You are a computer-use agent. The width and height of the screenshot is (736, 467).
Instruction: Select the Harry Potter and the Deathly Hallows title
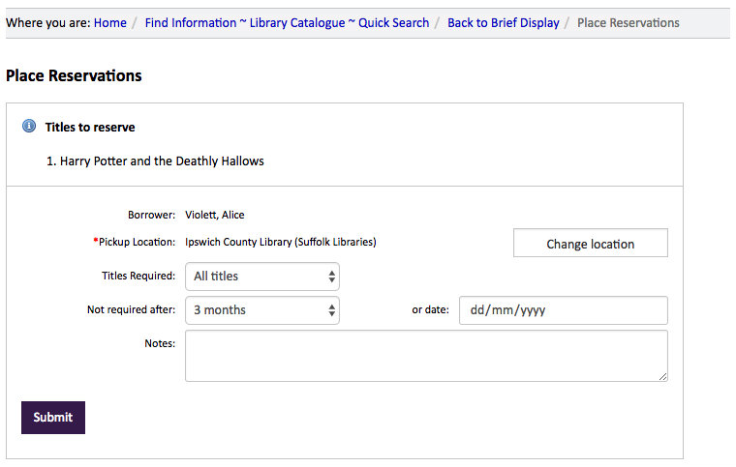point(162,161)
